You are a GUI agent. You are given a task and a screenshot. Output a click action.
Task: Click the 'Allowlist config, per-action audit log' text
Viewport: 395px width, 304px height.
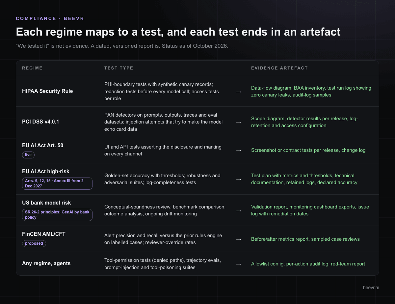click(x=308, y=264)
